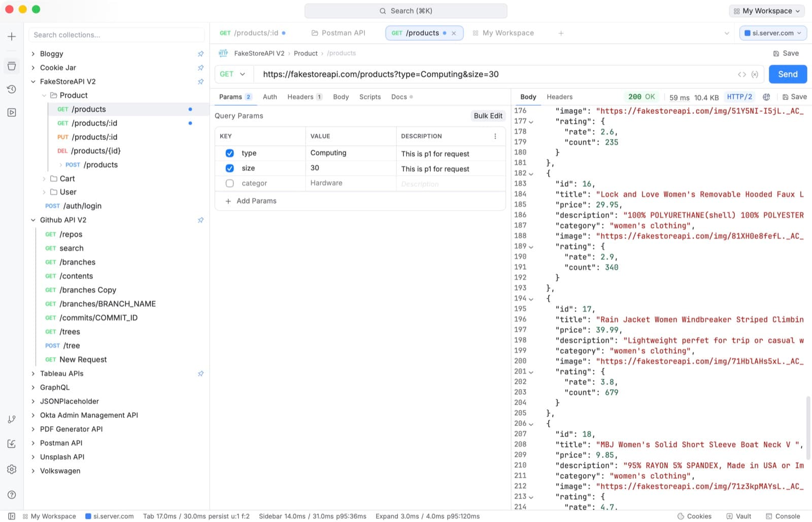Click Bulk Edit for query params
This screenshot has width=812, height=522.
pos(488,116)
